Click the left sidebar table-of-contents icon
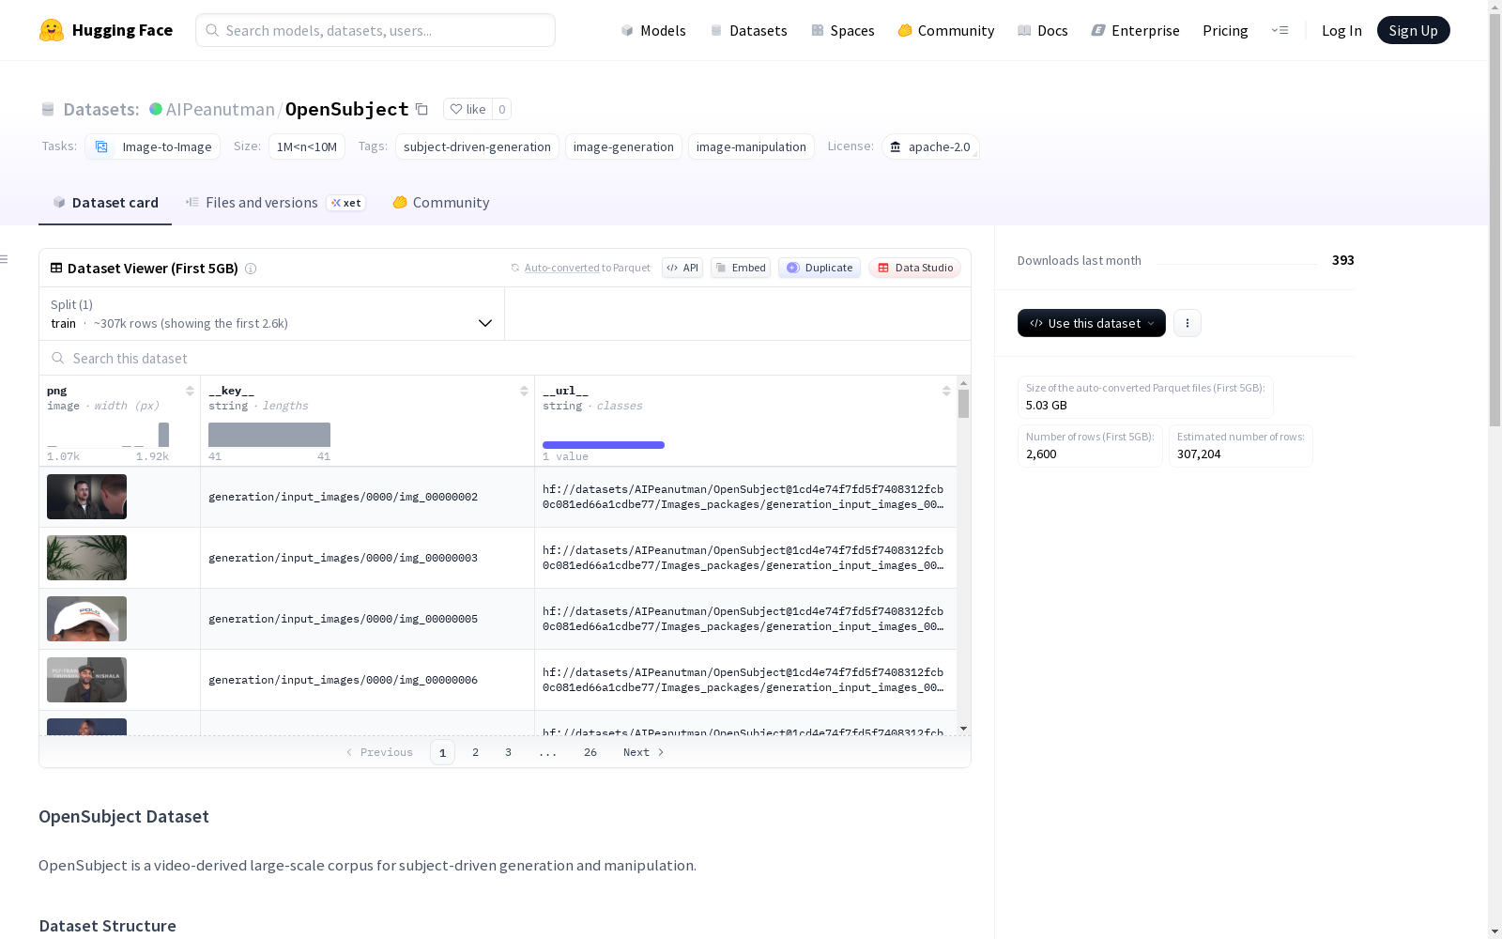This screenshot has height=939, width=1502. [x=5, y=259]
